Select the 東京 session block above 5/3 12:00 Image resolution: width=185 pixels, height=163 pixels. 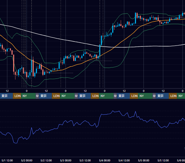[84, 96]
